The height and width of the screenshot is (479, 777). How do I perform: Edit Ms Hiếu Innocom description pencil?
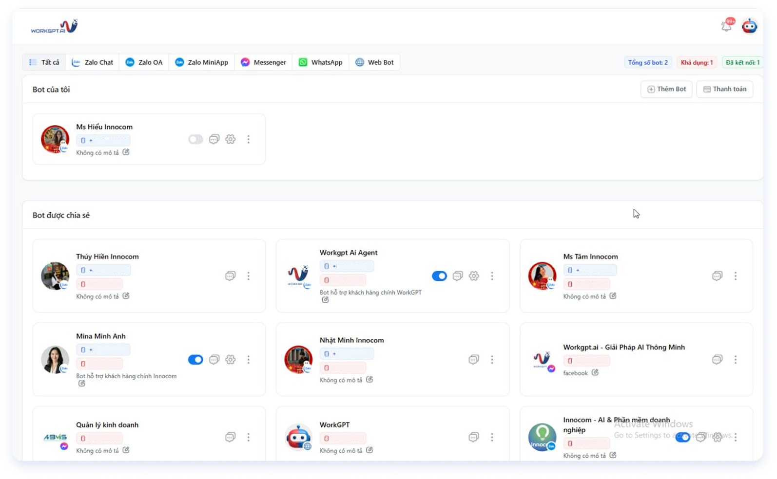pos(126,152)
